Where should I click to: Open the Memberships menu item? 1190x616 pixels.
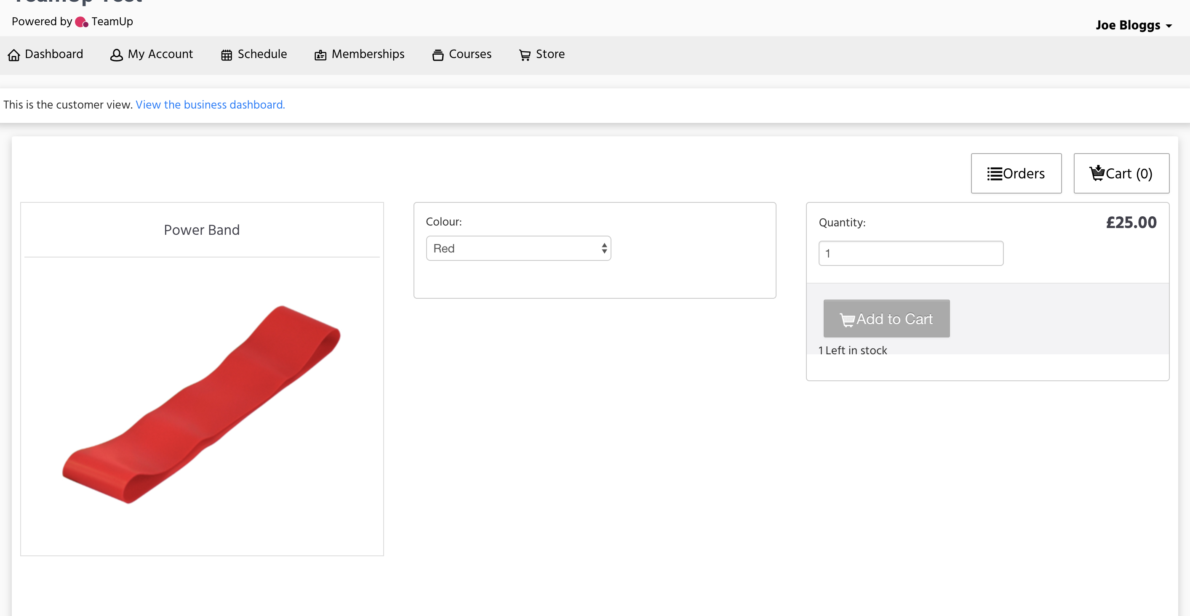[368, 54]
